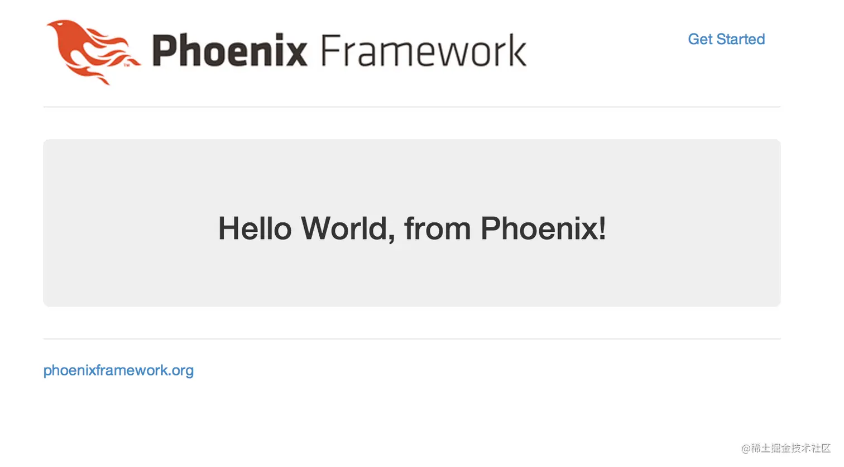
Task: Click the divider line below the header
Action: click(412, 106)
